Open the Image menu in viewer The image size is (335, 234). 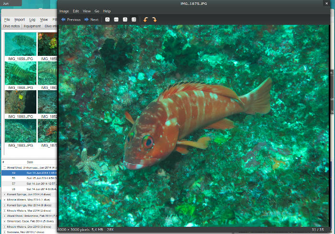(64, 11)
